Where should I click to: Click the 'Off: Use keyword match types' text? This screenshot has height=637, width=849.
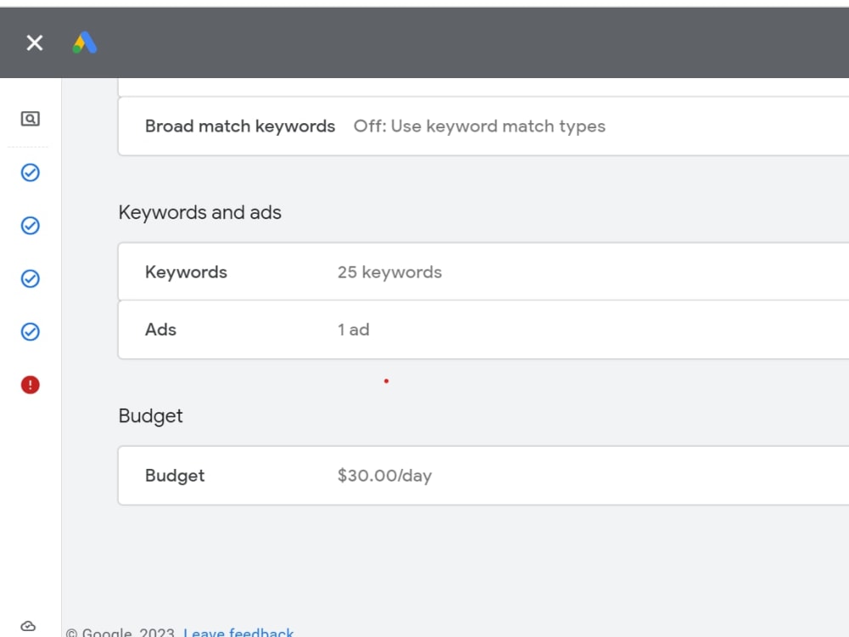[x=479, y=127]
